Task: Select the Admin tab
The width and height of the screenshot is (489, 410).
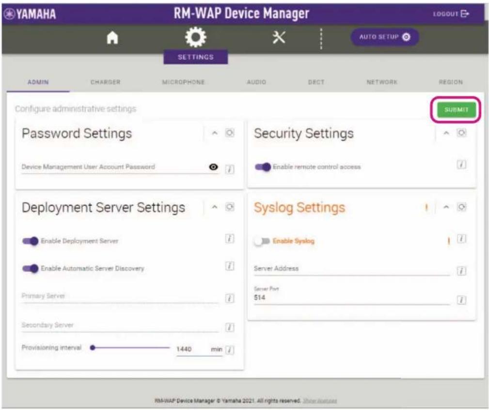Action: tap(38, 82)
